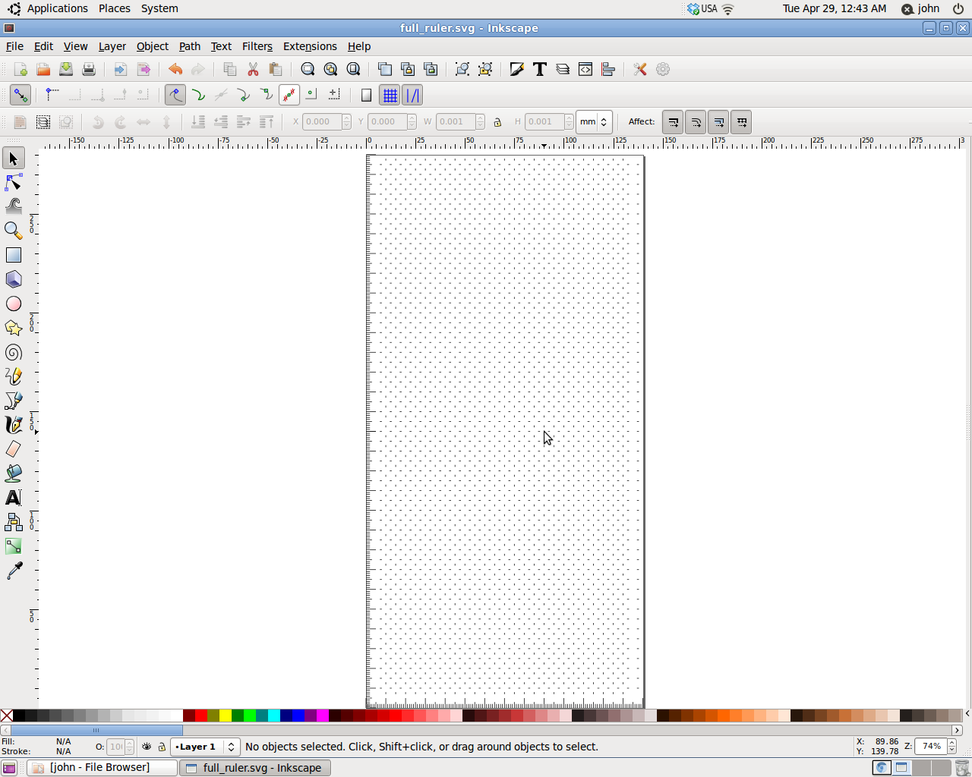
Task: Pick the yellow palette swatch
Action: (226, 715)
